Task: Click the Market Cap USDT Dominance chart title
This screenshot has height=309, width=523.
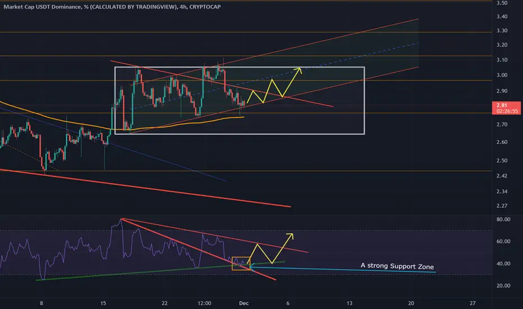Action: [112, 7]
